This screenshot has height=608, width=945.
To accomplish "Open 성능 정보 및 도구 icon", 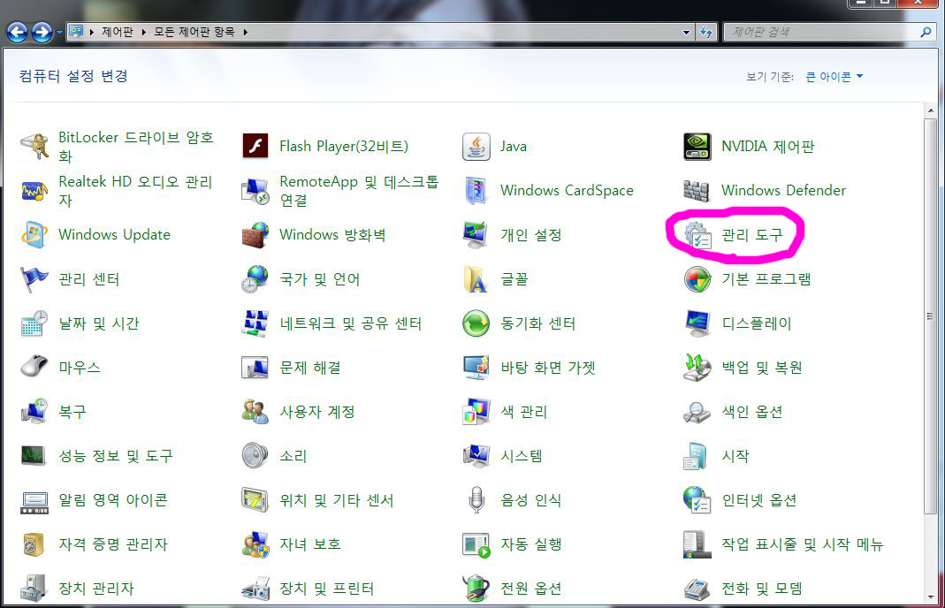I will pyautogui.click(x=34, y=456).
